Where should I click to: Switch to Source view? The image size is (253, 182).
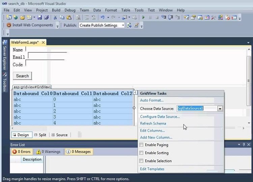pyautogui.click(x=59, y=135)
